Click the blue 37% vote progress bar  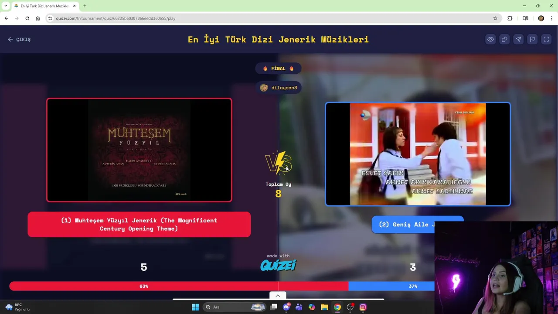tap(391, 286)
